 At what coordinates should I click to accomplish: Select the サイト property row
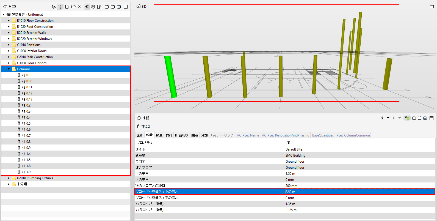tap(285, 149)
